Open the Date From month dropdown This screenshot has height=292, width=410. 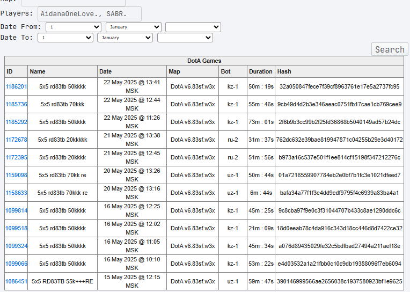134,27
